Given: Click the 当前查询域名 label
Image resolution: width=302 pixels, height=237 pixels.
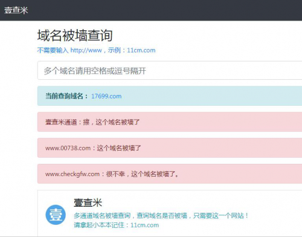Looking at the screenshot, I should pos(66,96).
